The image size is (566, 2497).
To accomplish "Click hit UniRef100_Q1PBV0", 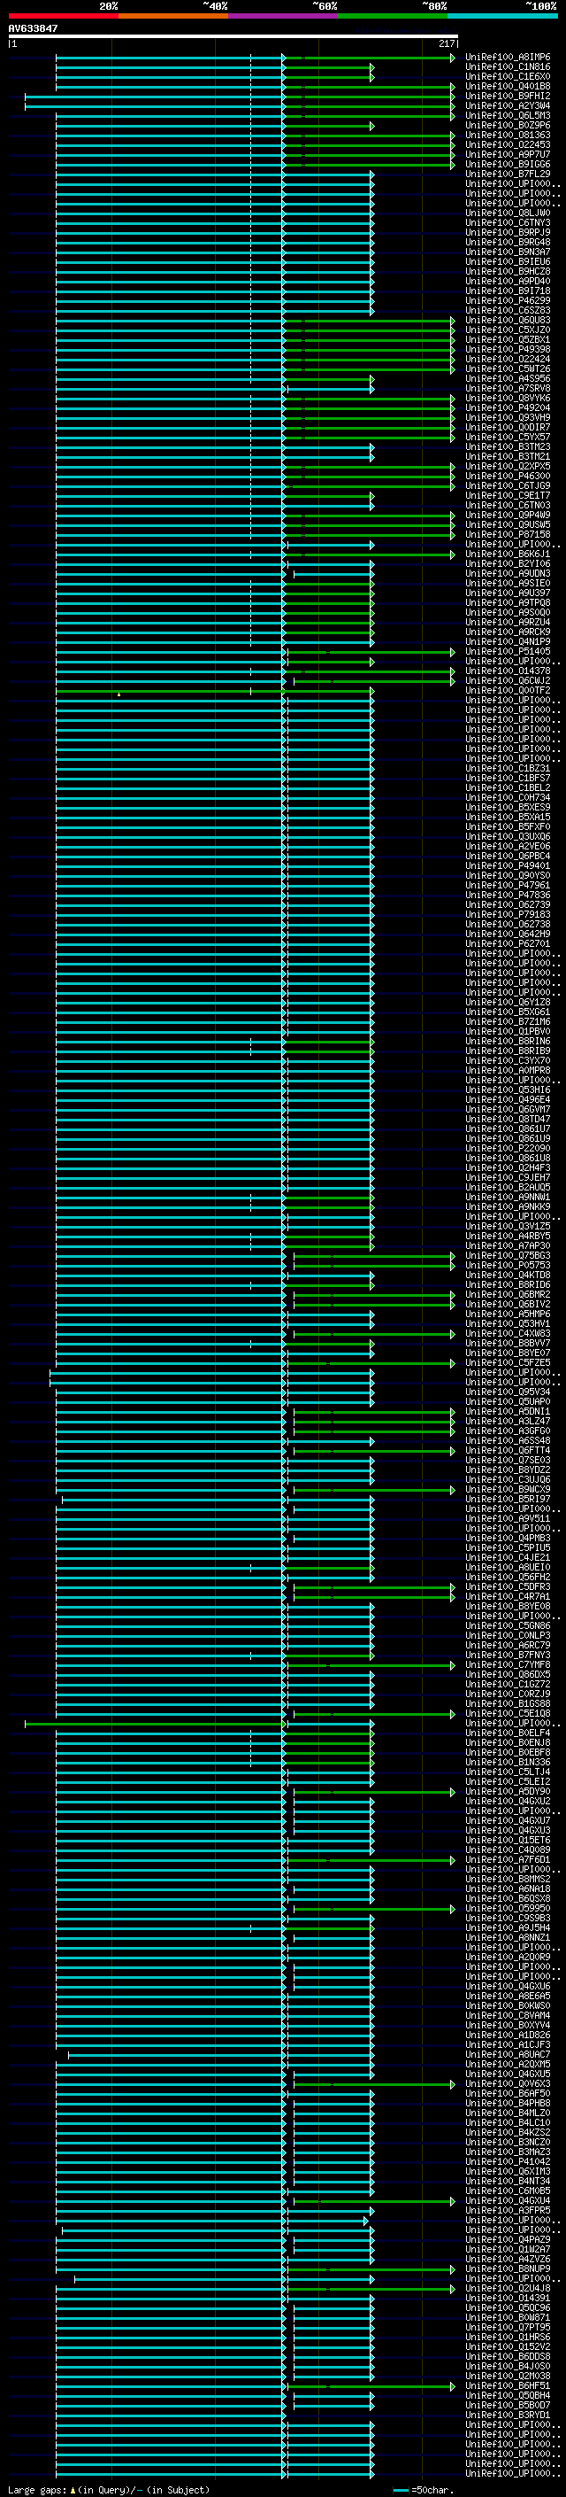I will tap(508, 1031).
